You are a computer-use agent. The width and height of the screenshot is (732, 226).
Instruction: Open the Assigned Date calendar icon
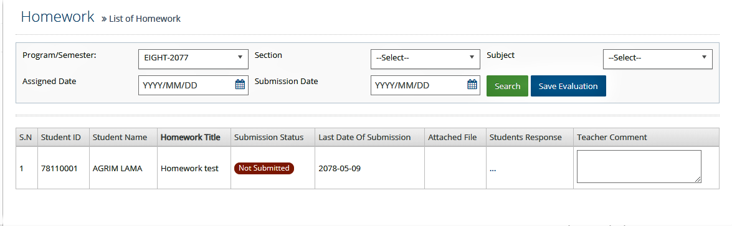pos(240,85)
